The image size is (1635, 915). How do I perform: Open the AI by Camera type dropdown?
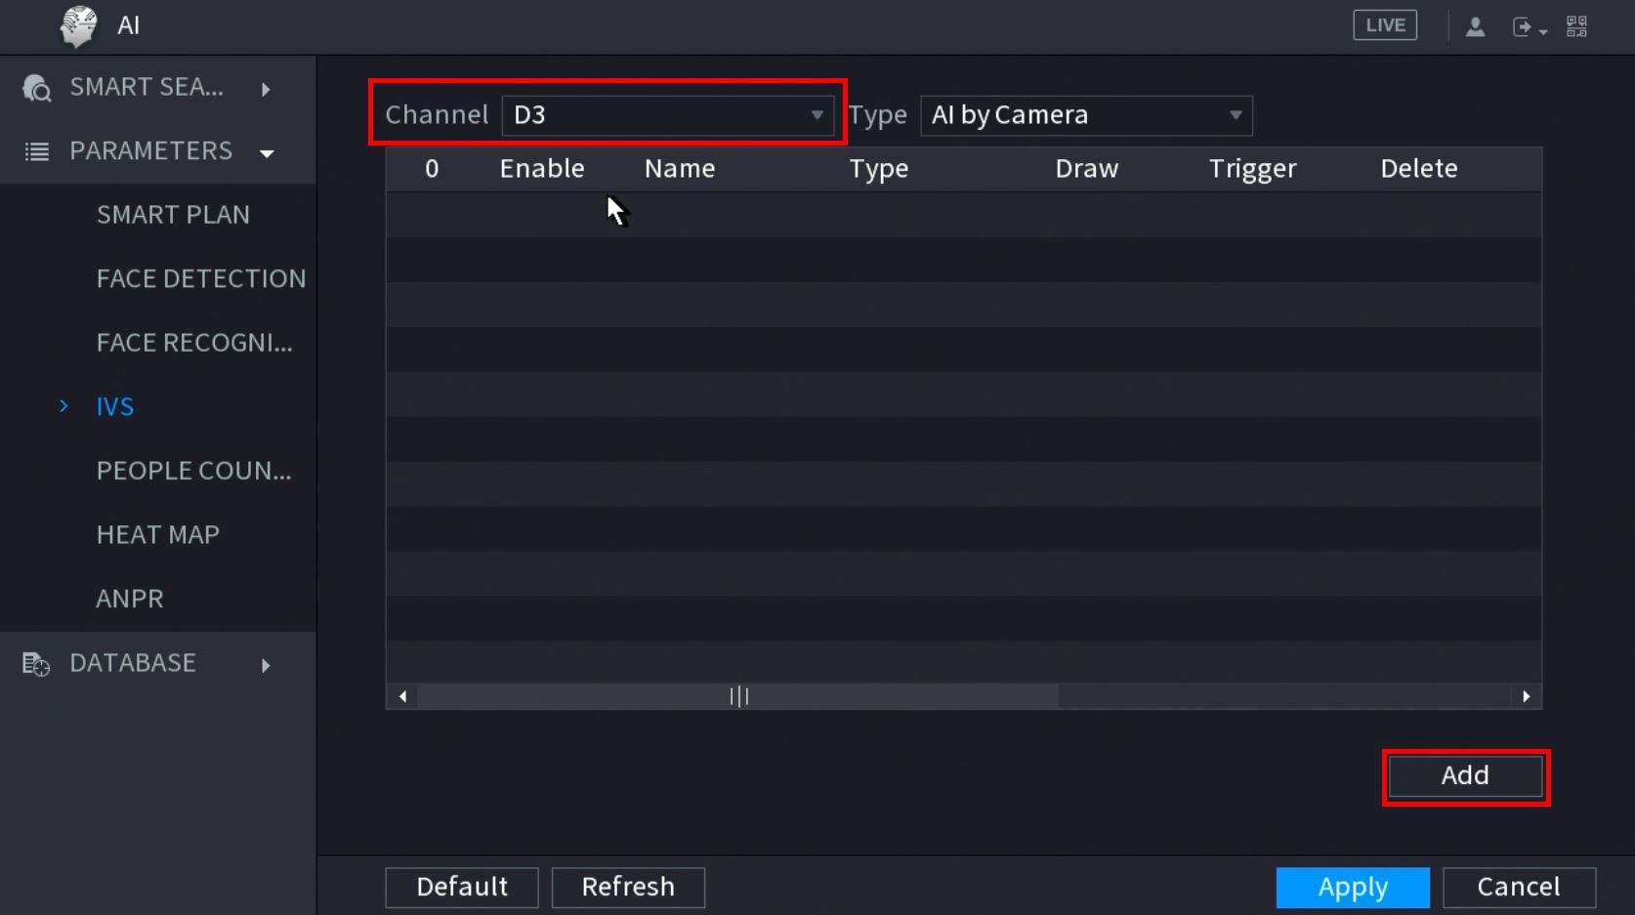click(x=1086, y=115)
